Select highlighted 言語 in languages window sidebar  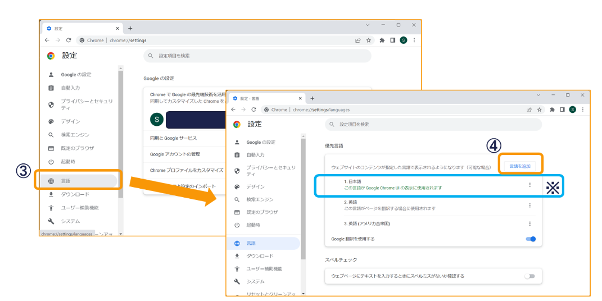(264, 244)
